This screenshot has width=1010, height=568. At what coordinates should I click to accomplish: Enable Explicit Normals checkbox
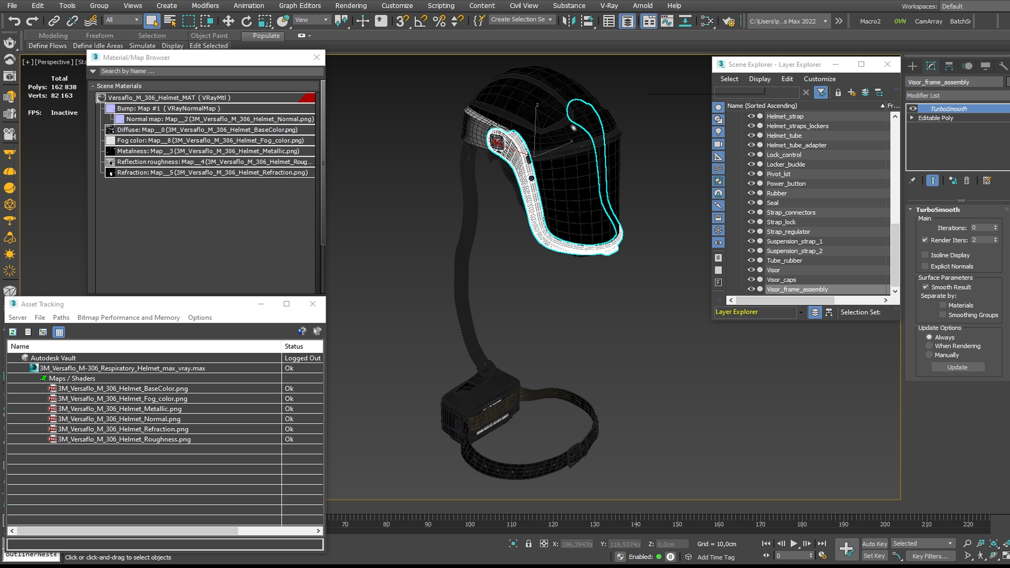point(925,266)
